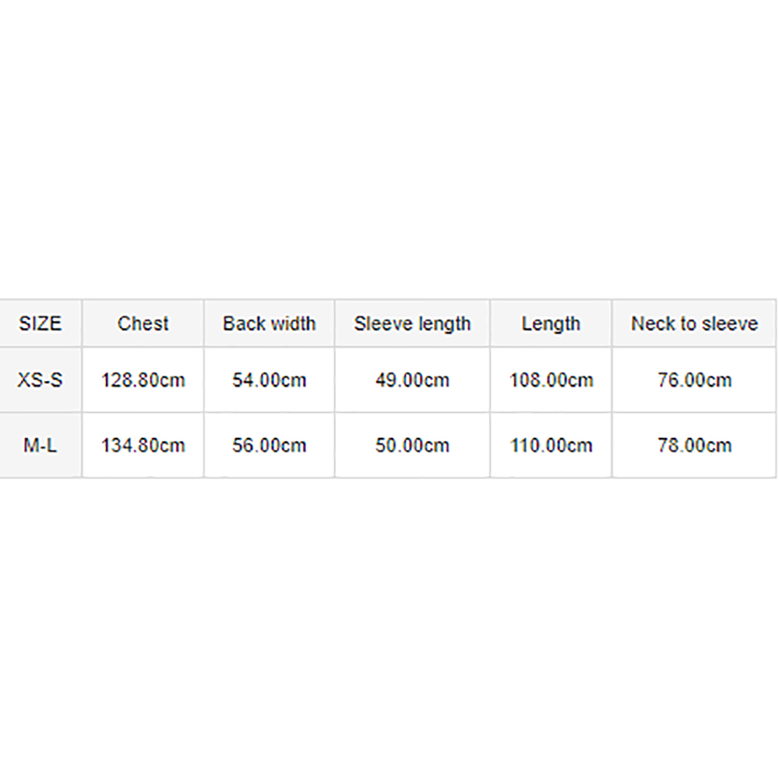
Task: Select the Sleeve length column header
Action: pos(412,323)
